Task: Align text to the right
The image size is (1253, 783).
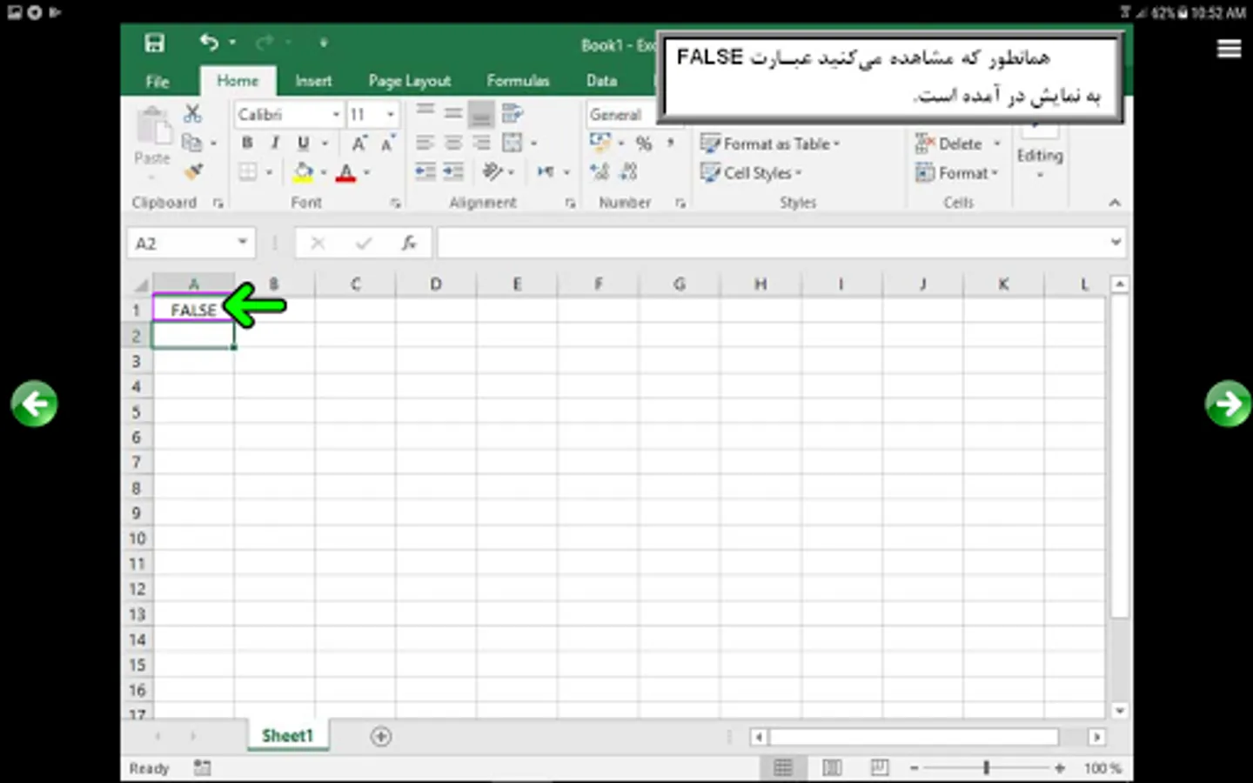Action: 481,143
